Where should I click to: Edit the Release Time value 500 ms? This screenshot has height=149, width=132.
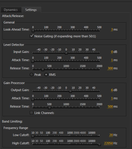point(110,106)
